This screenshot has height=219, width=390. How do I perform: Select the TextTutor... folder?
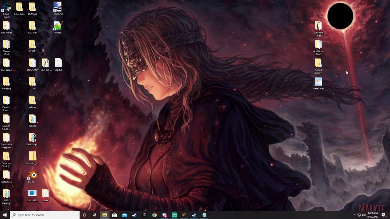pyautogui.click(x=6, y=177)
